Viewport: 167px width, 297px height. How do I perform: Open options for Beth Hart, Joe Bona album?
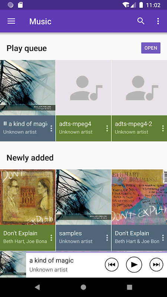tap(51, 238)
